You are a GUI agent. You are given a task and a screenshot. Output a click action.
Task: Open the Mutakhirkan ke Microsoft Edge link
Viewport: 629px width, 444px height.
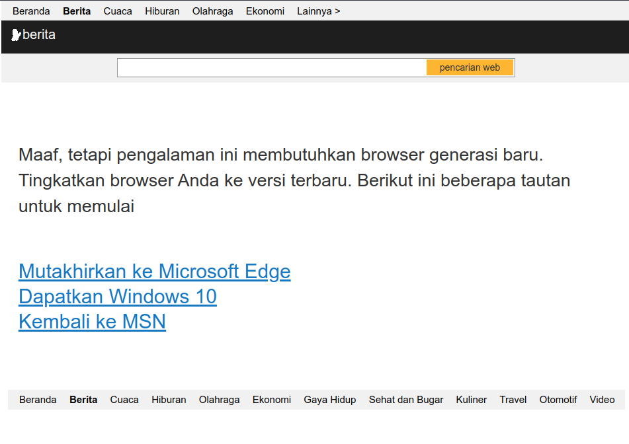point(154,271)
